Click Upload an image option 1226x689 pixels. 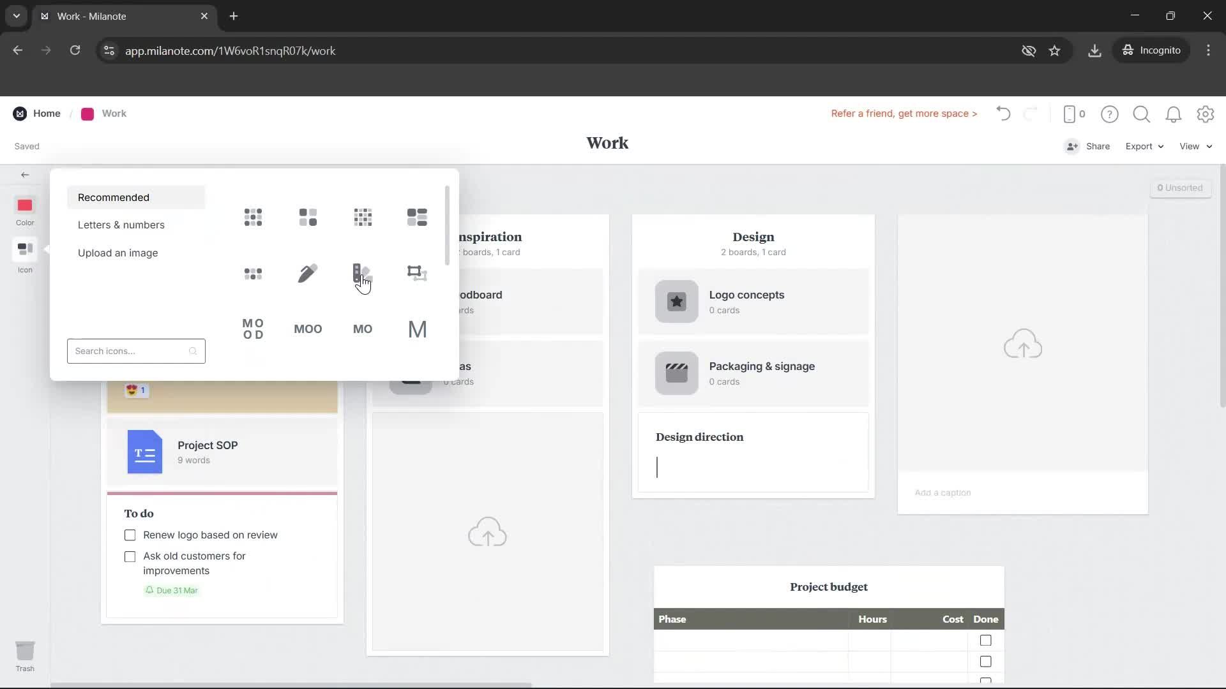tap(118, 253)
